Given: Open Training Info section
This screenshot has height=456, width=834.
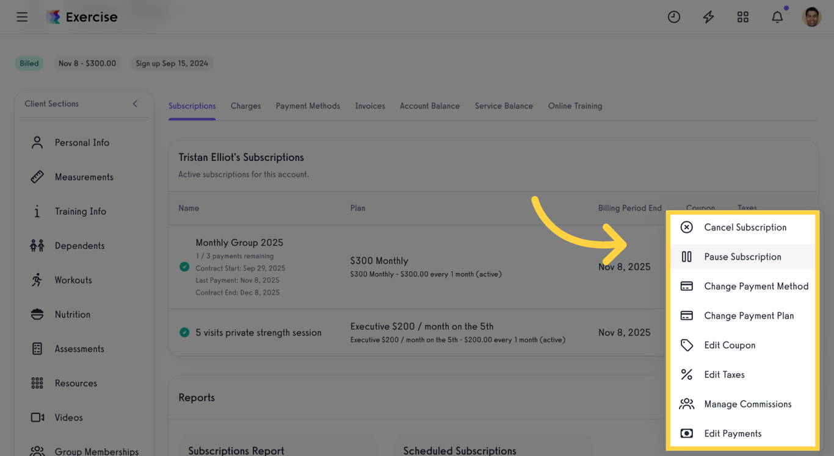Looking at the screenshot, I should tap(82, 212).
